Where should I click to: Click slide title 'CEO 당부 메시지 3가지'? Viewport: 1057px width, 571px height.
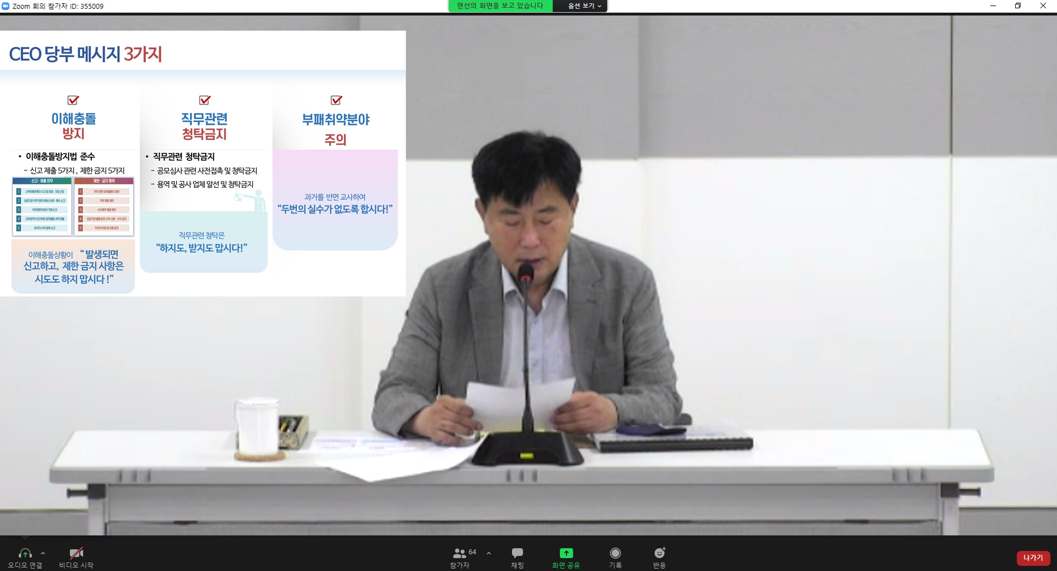(86, 54)
